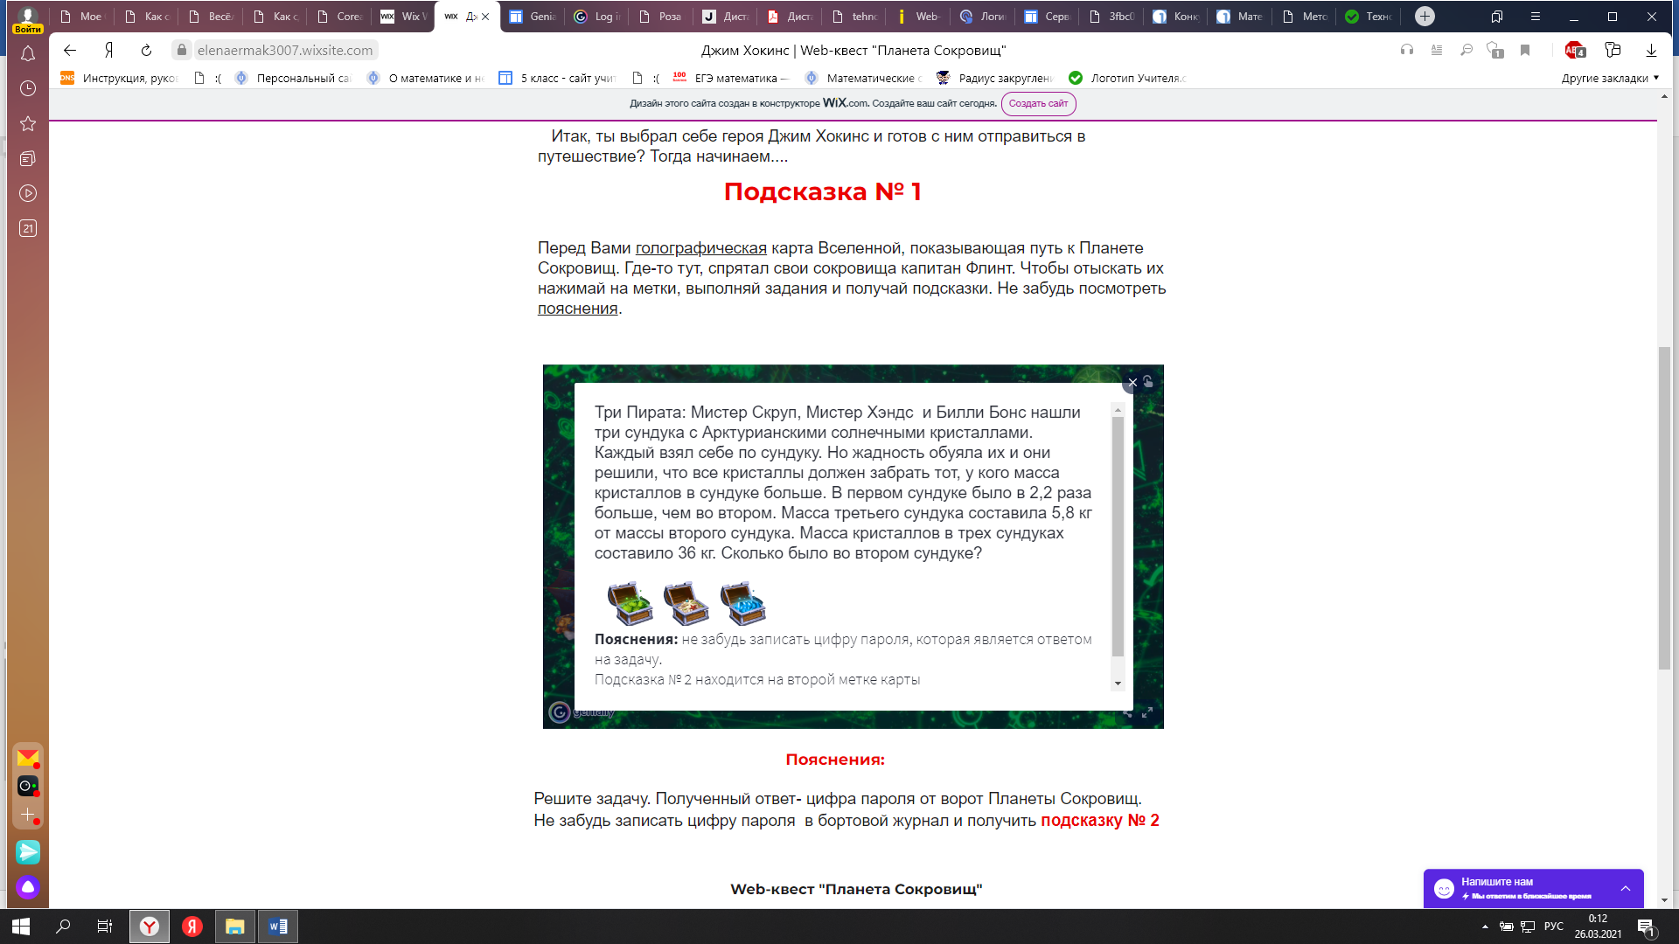Open the downloads arrow icon

pyautogui.click(x=1651, y=51)
